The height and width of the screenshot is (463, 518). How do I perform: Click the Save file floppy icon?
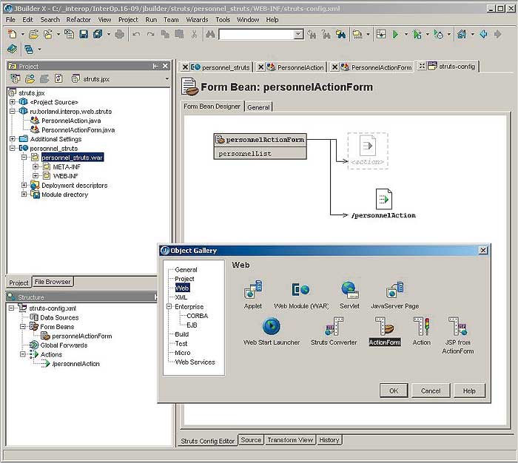84,34
